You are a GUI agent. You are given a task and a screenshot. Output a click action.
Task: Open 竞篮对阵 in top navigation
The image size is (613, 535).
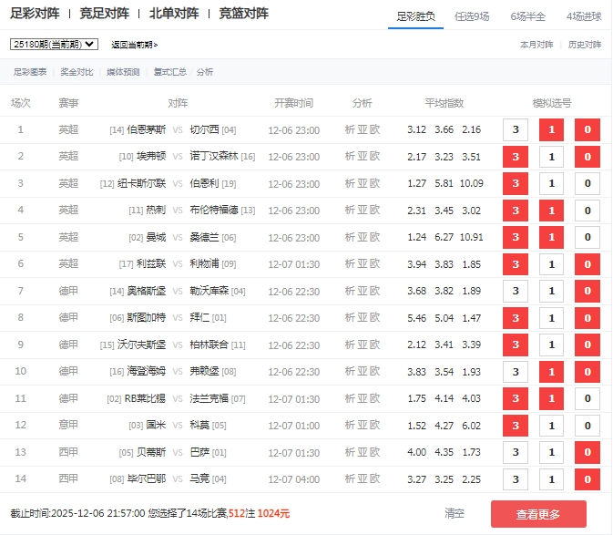243,14
